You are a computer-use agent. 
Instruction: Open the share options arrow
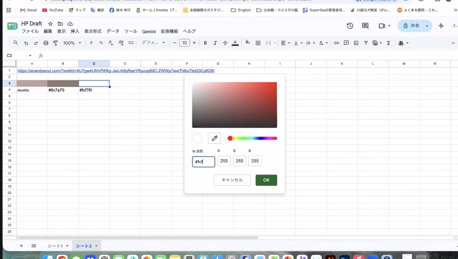[427, 26]
